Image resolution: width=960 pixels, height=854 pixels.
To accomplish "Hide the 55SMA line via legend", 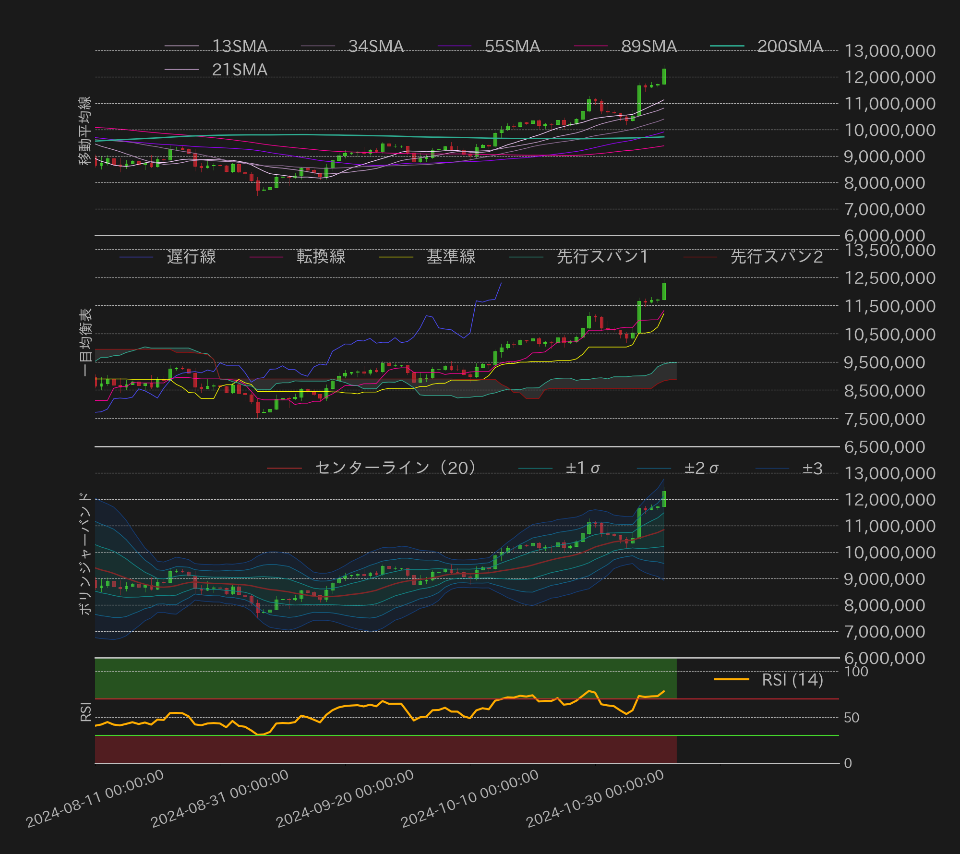I will (512, 46).
